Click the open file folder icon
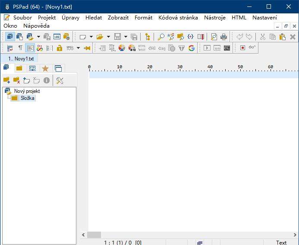Image resolution: width=299 pixels, height=245 pixels. [100, 36]
